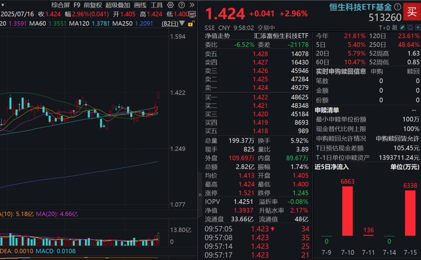
Task: Click the » chevron at toolbar right end
Action: pyautogui.click(x=192, y=5)
